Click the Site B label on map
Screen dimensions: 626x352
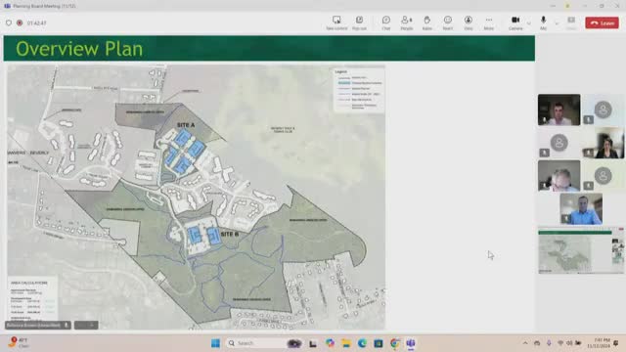point(229,234)
